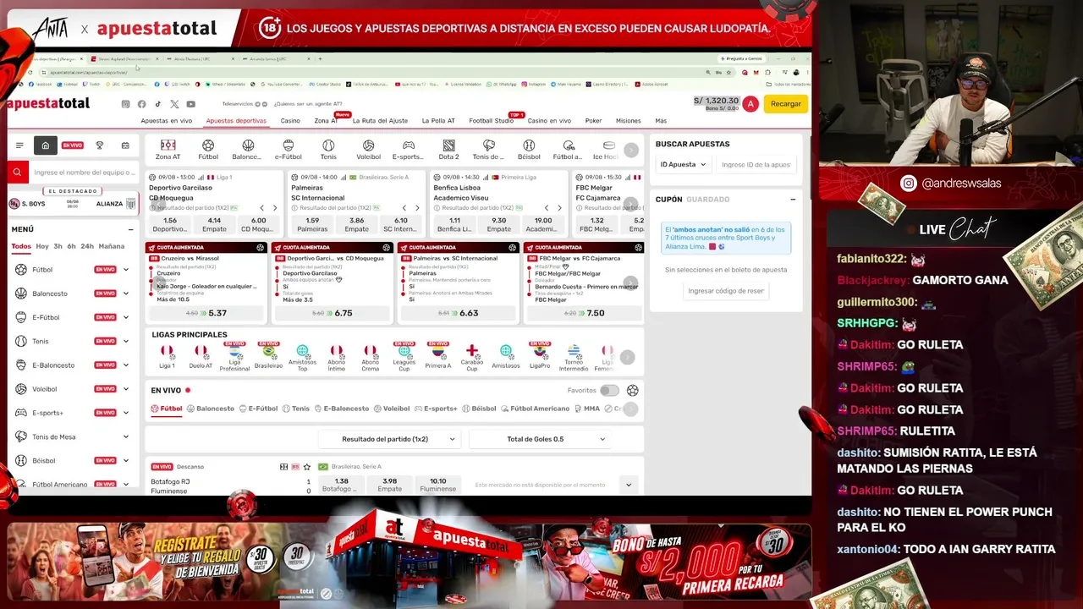Open the Casino menu item

pyautogui.click(x=290, y=121)
